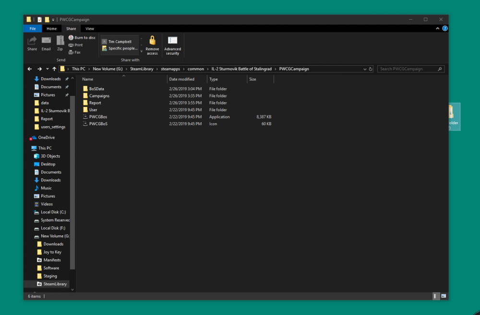Go up one folder level

tap(54, 69)
